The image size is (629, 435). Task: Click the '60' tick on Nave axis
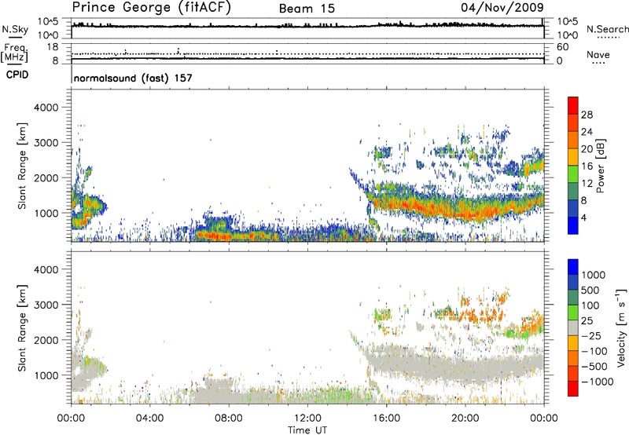point(562,47)
